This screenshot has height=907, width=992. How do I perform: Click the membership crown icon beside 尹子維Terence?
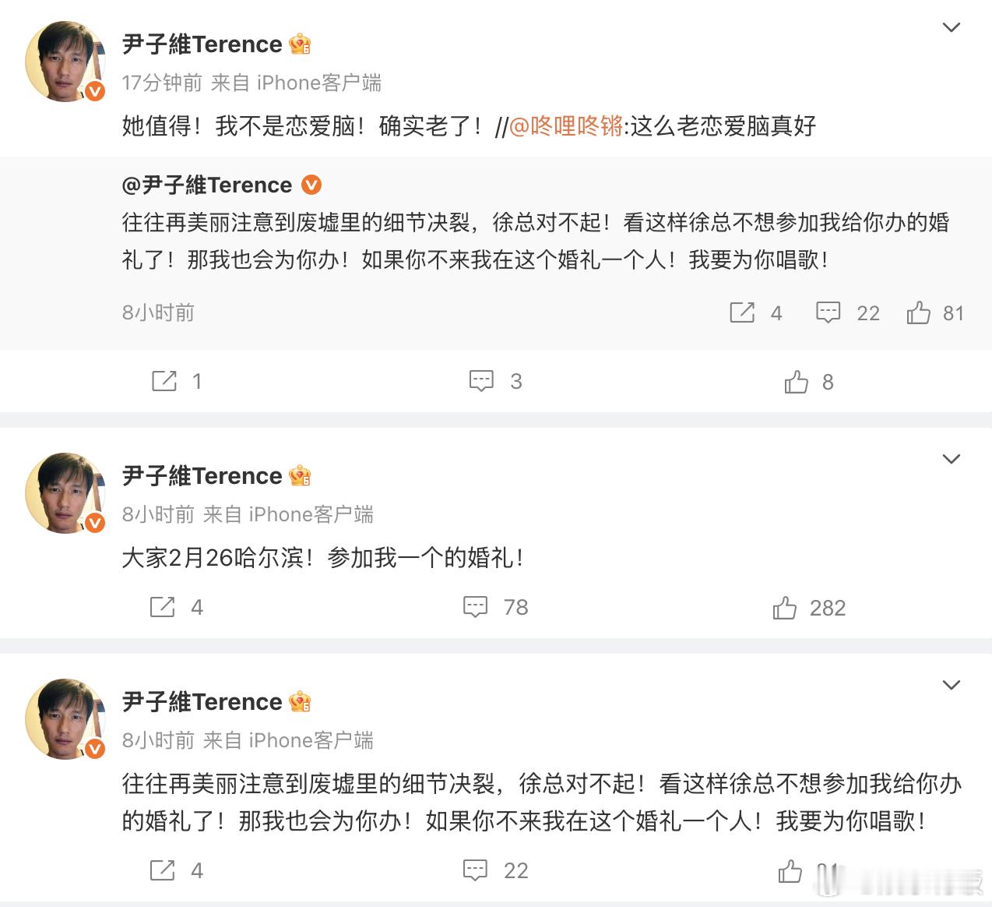click(x=300, y=44)
